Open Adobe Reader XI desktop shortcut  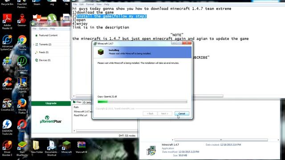pos(7,21)
